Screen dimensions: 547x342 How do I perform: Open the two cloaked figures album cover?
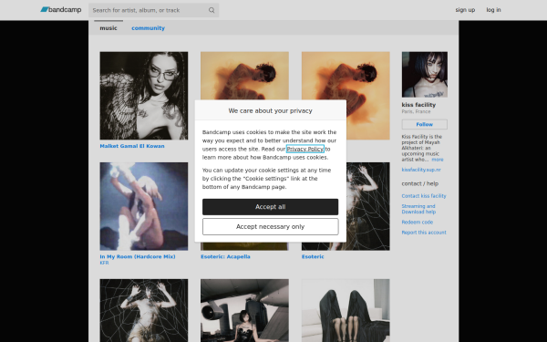[346, 310]
